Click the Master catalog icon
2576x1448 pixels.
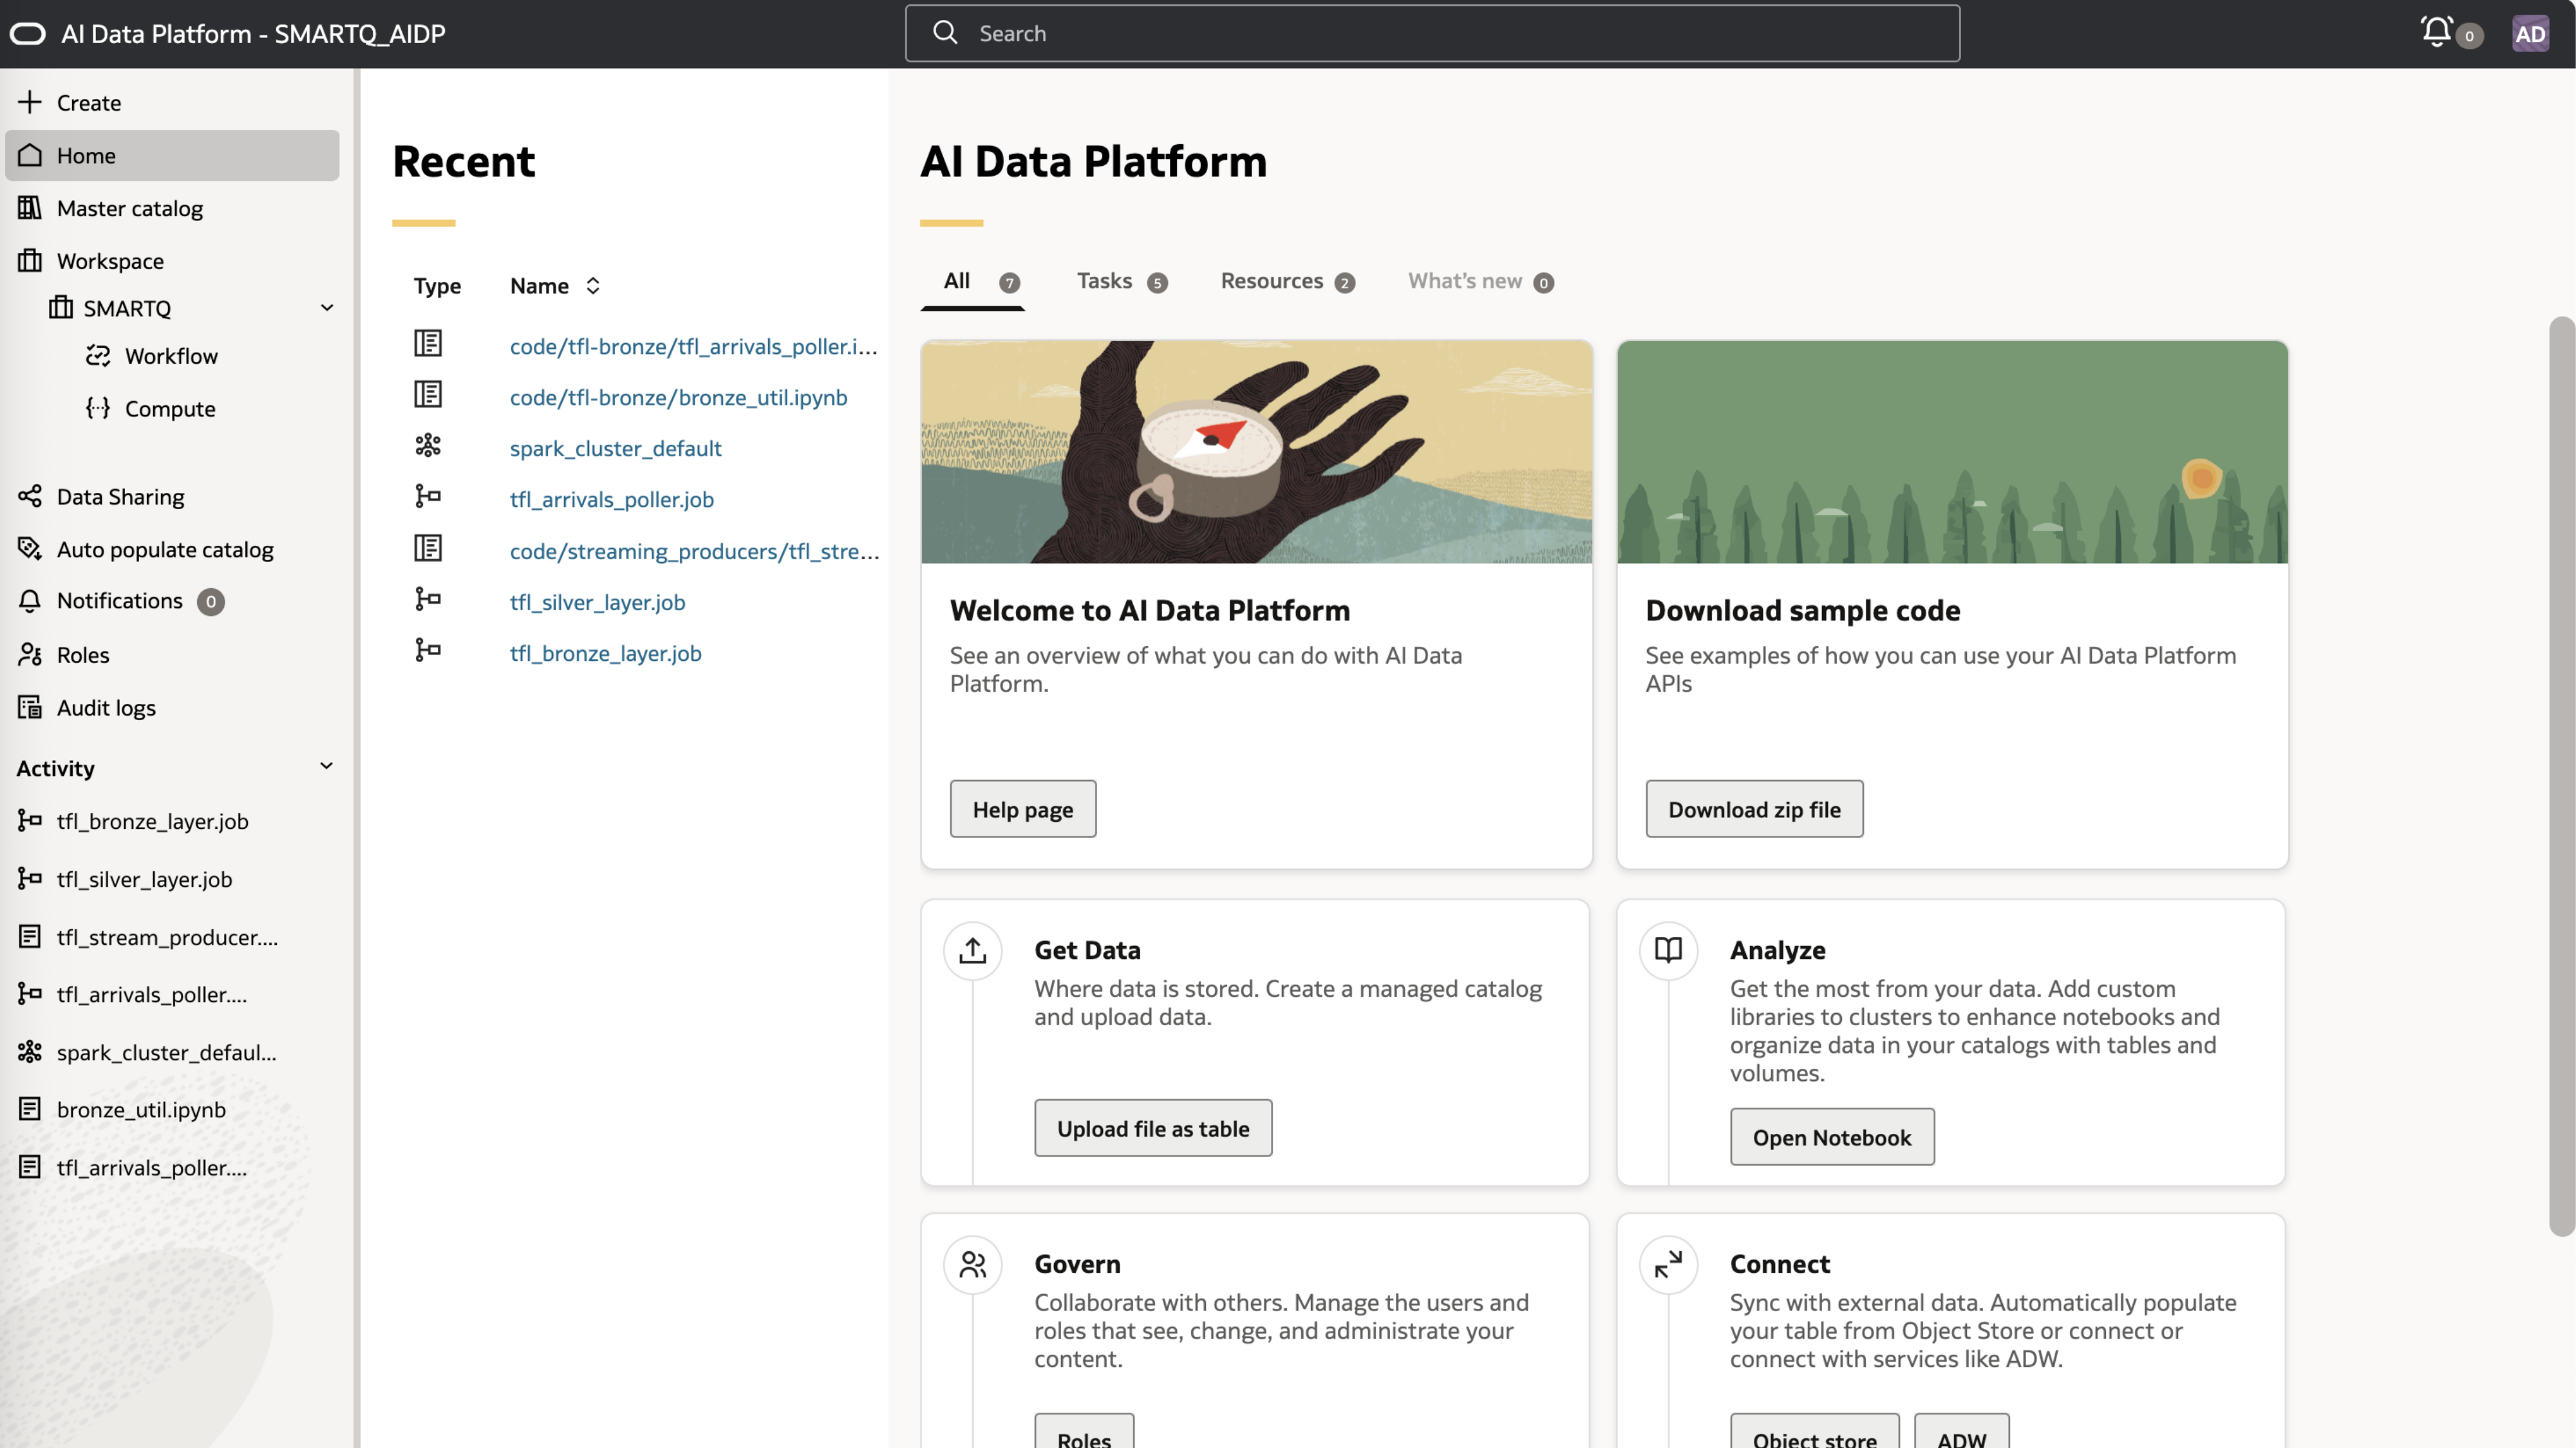[x=30, y=208]
